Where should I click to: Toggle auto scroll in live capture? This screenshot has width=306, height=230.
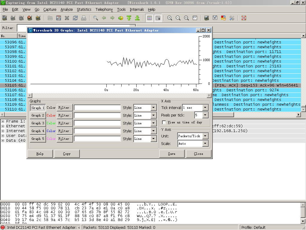click(x=158, y=18)
